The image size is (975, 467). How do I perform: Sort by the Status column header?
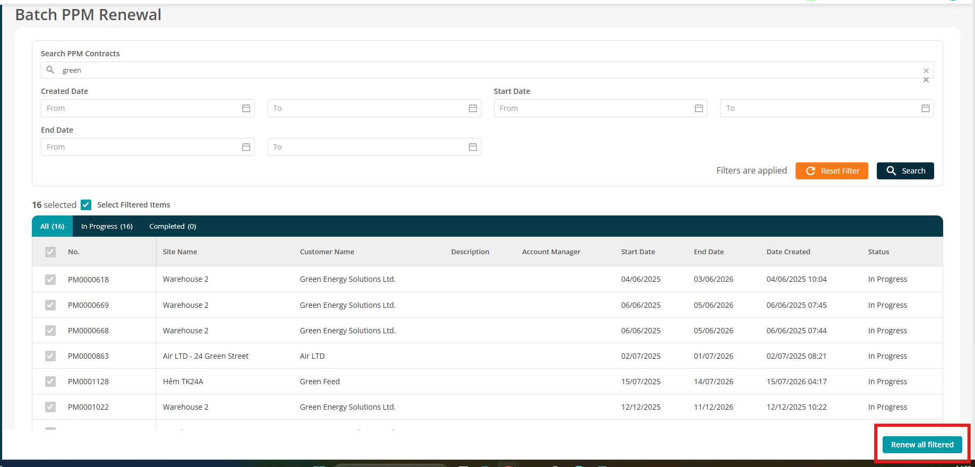point(878,252)
